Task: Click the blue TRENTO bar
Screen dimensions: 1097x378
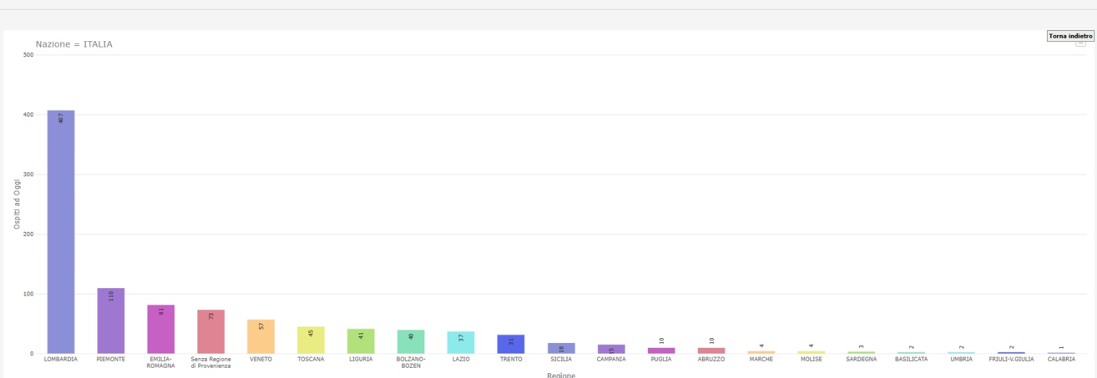Action: [511, 344]
